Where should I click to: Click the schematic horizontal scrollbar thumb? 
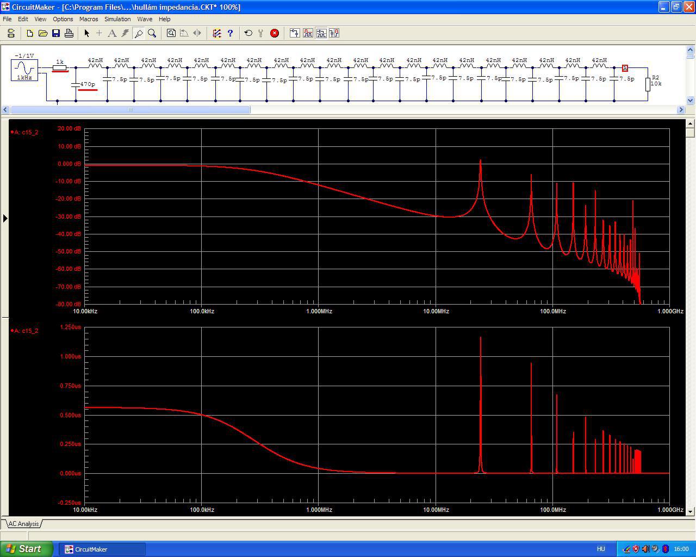130,110
